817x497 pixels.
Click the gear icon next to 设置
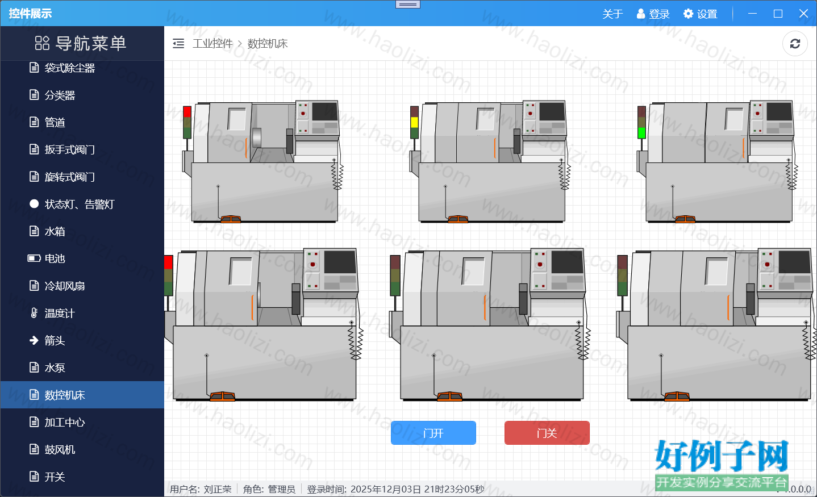689,14
